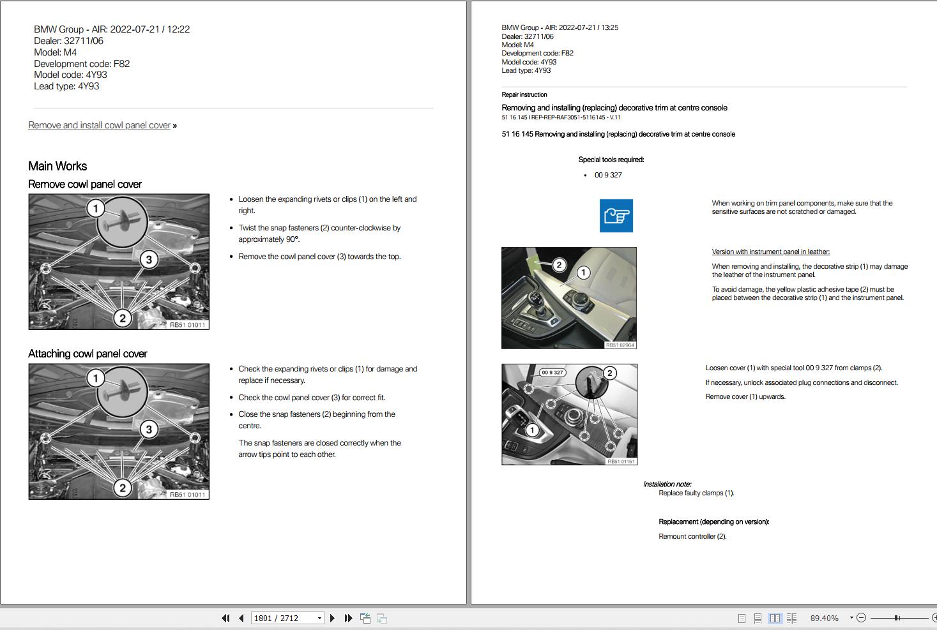
Task: Click the 'Attaching cowl panel cover' heading
Action: pos(88,354)
